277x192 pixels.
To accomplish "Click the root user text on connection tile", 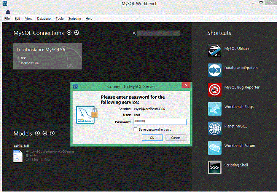I will click(x=24, y=58).
